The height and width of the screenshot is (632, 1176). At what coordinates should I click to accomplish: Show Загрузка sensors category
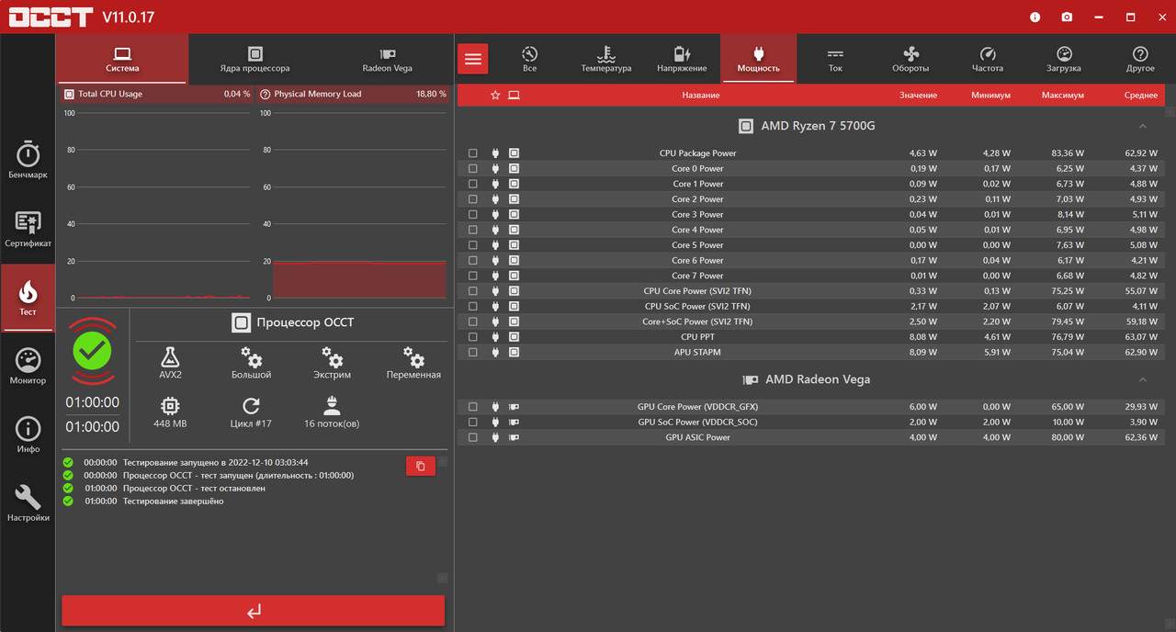[x=1063, y=60]
